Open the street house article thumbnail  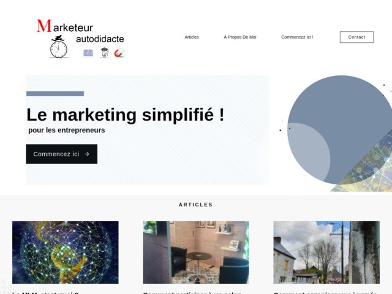[326, 252]
